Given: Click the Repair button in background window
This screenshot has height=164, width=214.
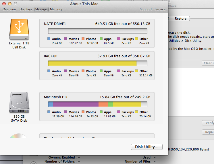Looking at the screenshot, I should pos(208,132).
